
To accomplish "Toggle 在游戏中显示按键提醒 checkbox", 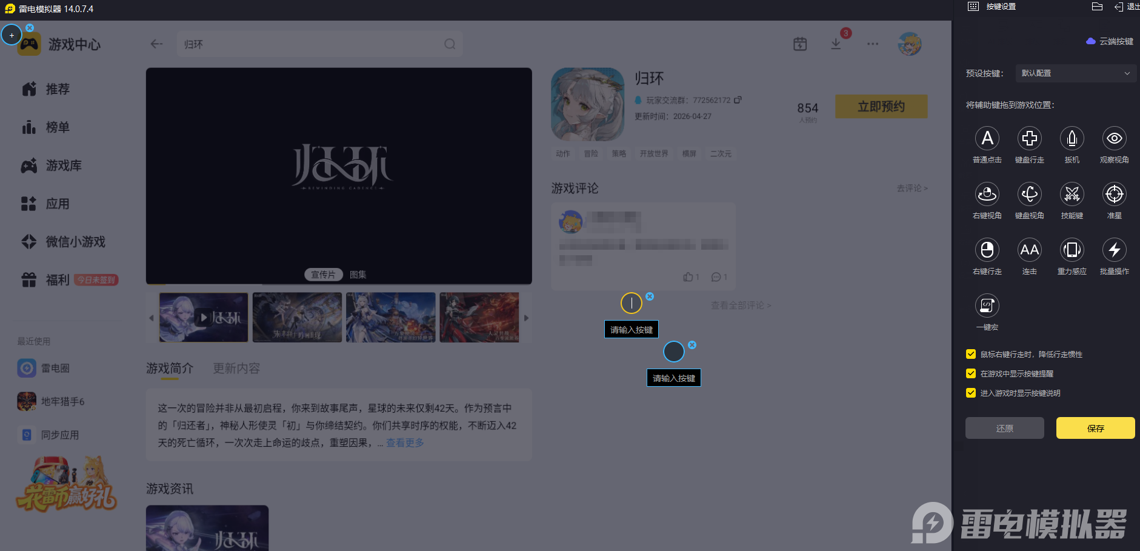I will [x=971, y=373].
